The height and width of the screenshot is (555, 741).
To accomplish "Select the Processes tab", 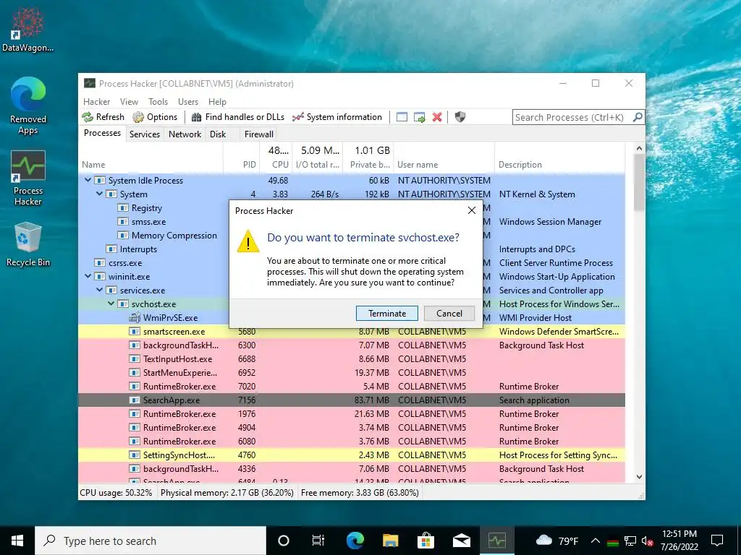I will 102,133.
